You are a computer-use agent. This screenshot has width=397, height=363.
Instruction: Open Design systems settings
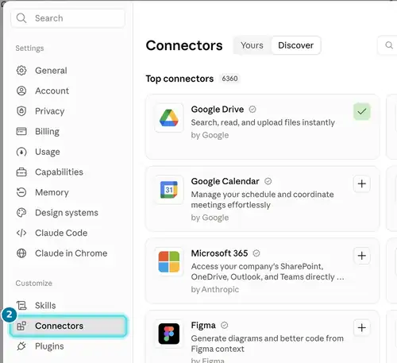click(68, 213)
